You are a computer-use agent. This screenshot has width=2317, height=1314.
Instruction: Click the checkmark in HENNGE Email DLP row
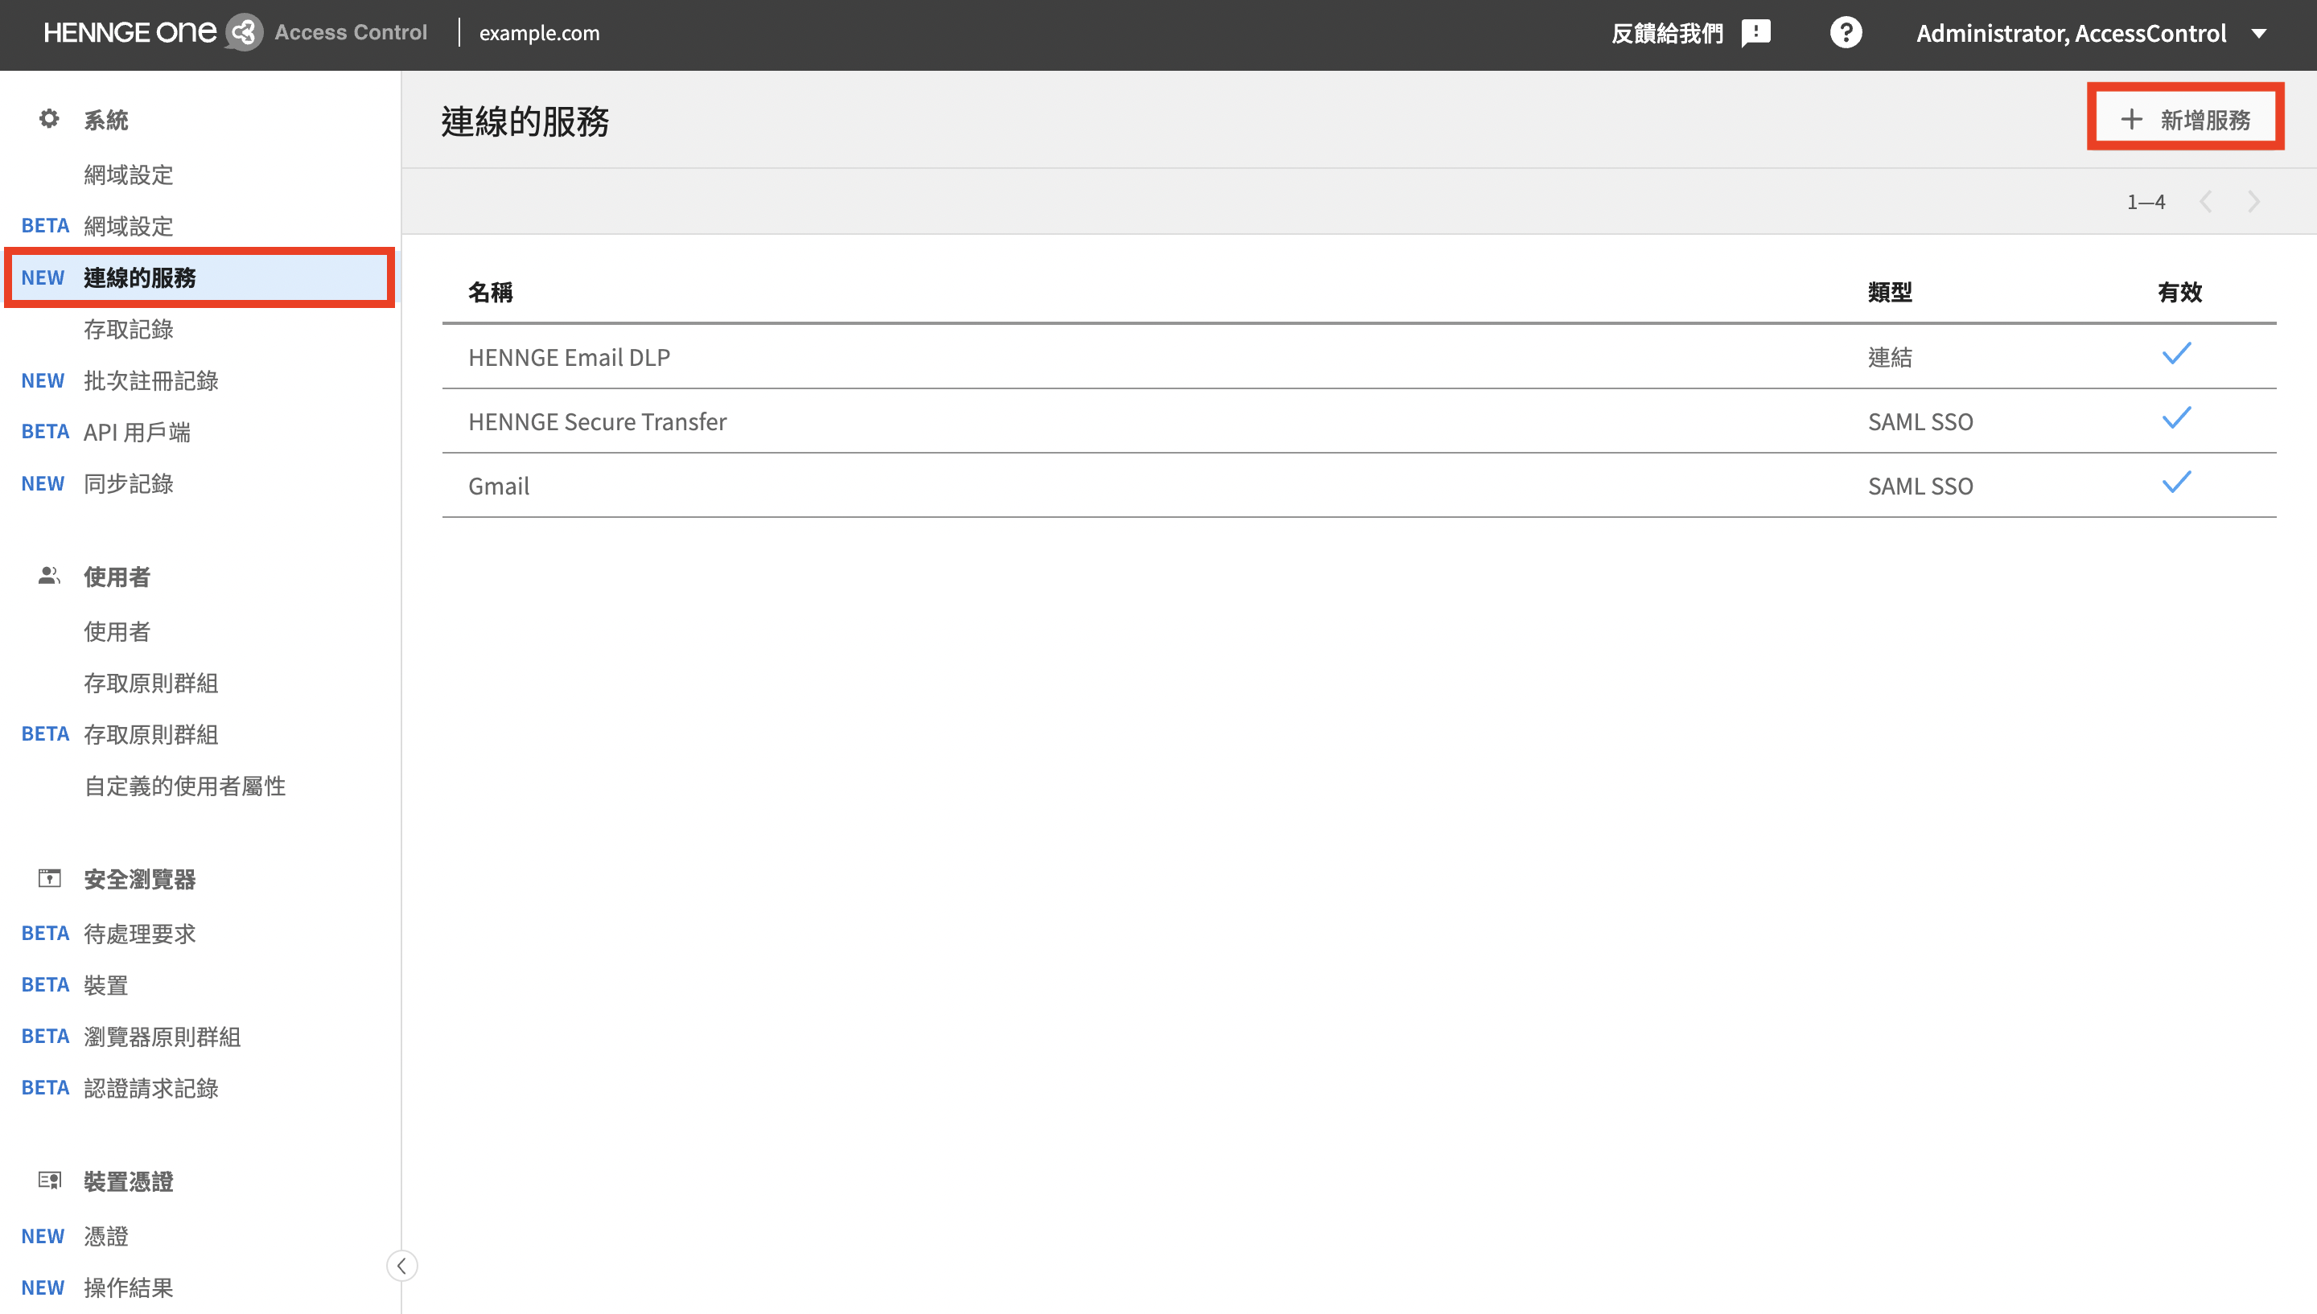tap(2176, 354)
